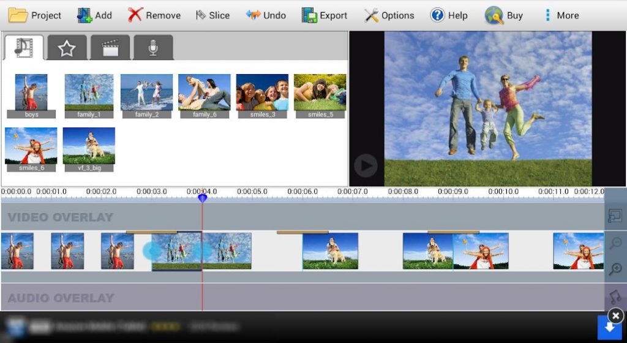
Task: Click the audio overlay music note icon
Action: tap(615, 297)
